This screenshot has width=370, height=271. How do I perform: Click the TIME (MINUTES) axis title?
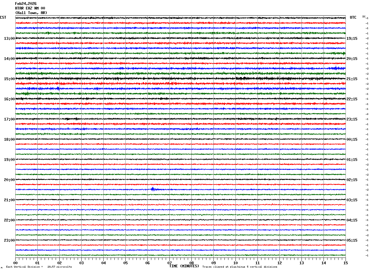click(x=184, y=266)
